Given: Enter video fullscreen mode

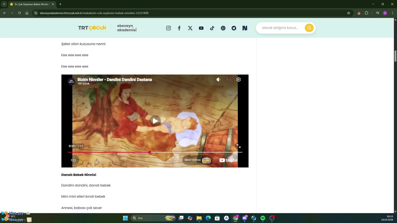Looking at the screenshot, I should 239,146.
